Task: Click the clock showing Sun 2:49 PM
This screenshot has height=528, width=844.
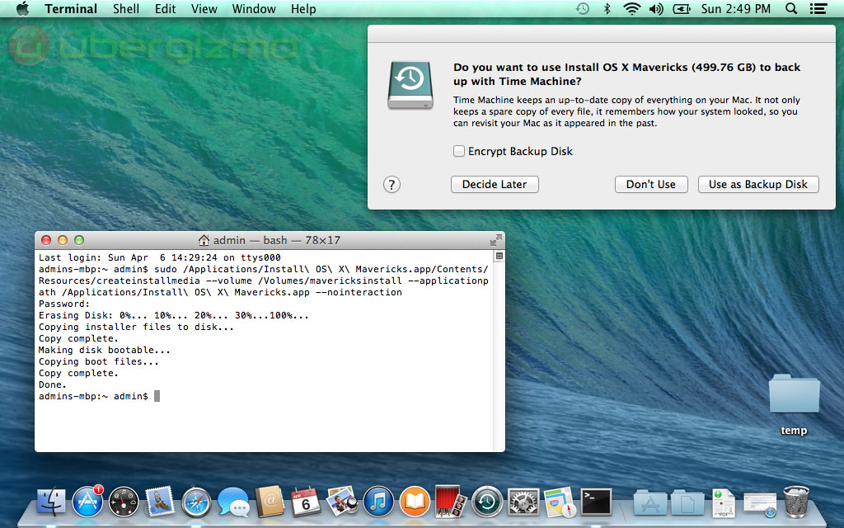Action: click(x=736, y=8)
